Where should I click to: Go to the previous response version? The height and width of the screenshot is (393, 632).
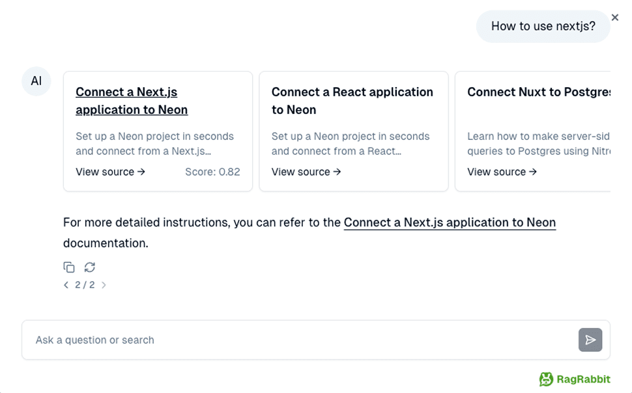[x=66, y=285]
